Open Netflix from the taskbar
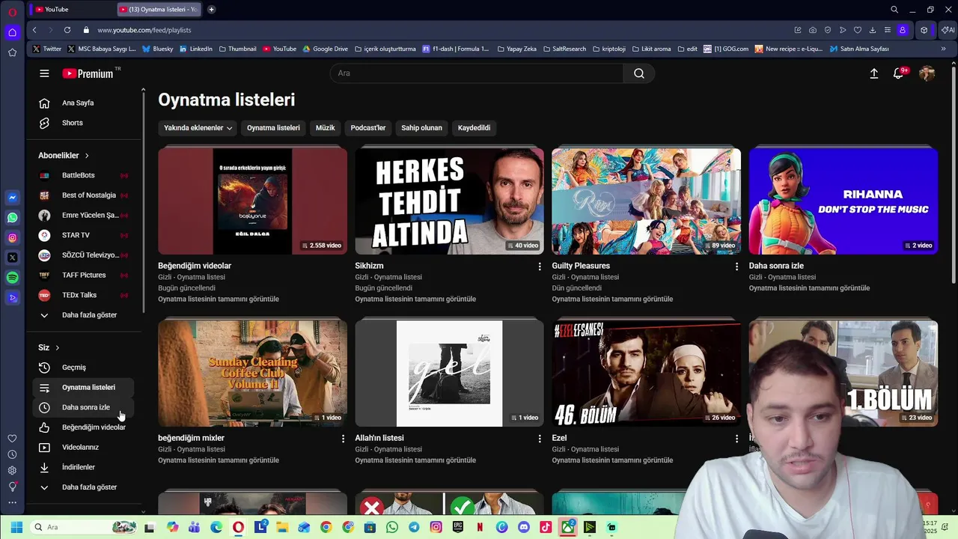This screenshot has width=958, height=539. coord(480,527)
